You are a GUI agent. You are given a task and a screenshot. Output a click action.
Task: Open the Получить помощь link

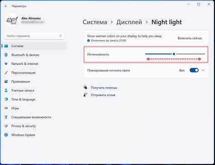104,87
